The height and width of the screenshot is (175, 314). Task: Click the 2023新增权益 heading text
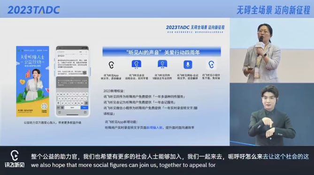point(114,91)
